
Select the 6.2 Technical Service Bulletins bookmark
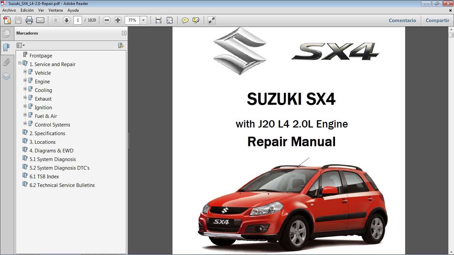pyautogui.click(x=62, y=185)
